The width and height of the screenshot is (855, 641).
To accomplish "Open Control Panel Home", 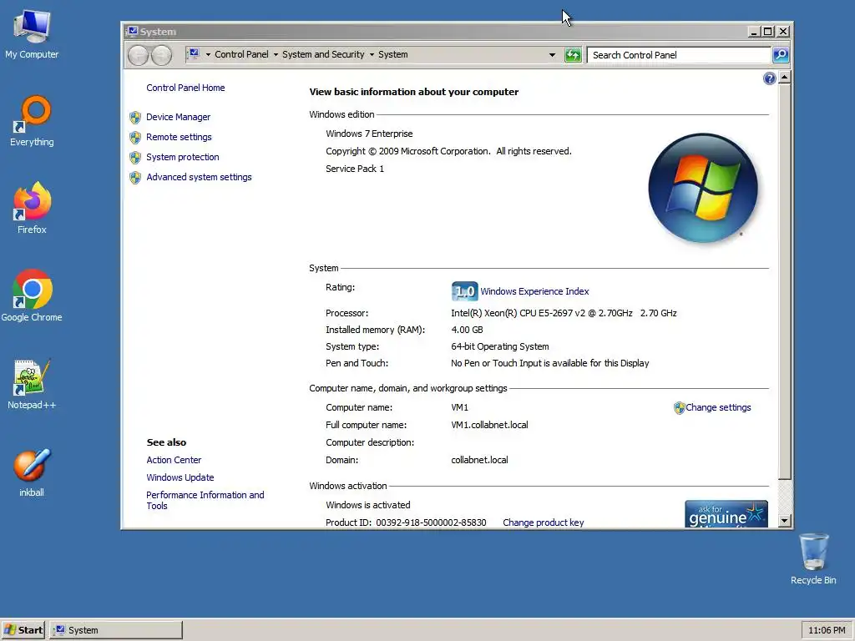I will pos(185,88).
